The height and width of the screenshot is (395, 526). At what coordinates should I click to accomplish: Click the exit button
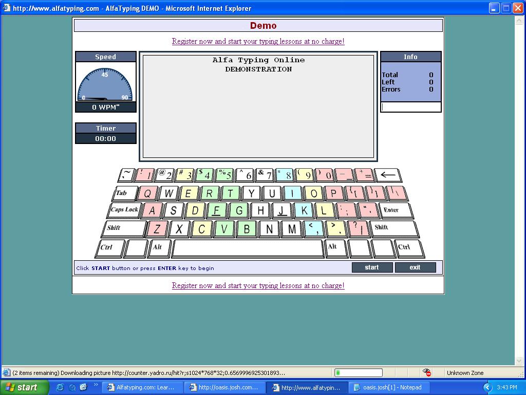coord(415,267)
